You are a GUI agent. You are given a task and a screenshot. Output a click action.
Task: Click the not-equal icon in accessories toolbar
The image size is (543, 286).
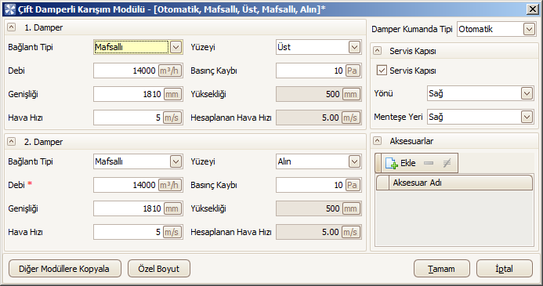tap(447, 163)
